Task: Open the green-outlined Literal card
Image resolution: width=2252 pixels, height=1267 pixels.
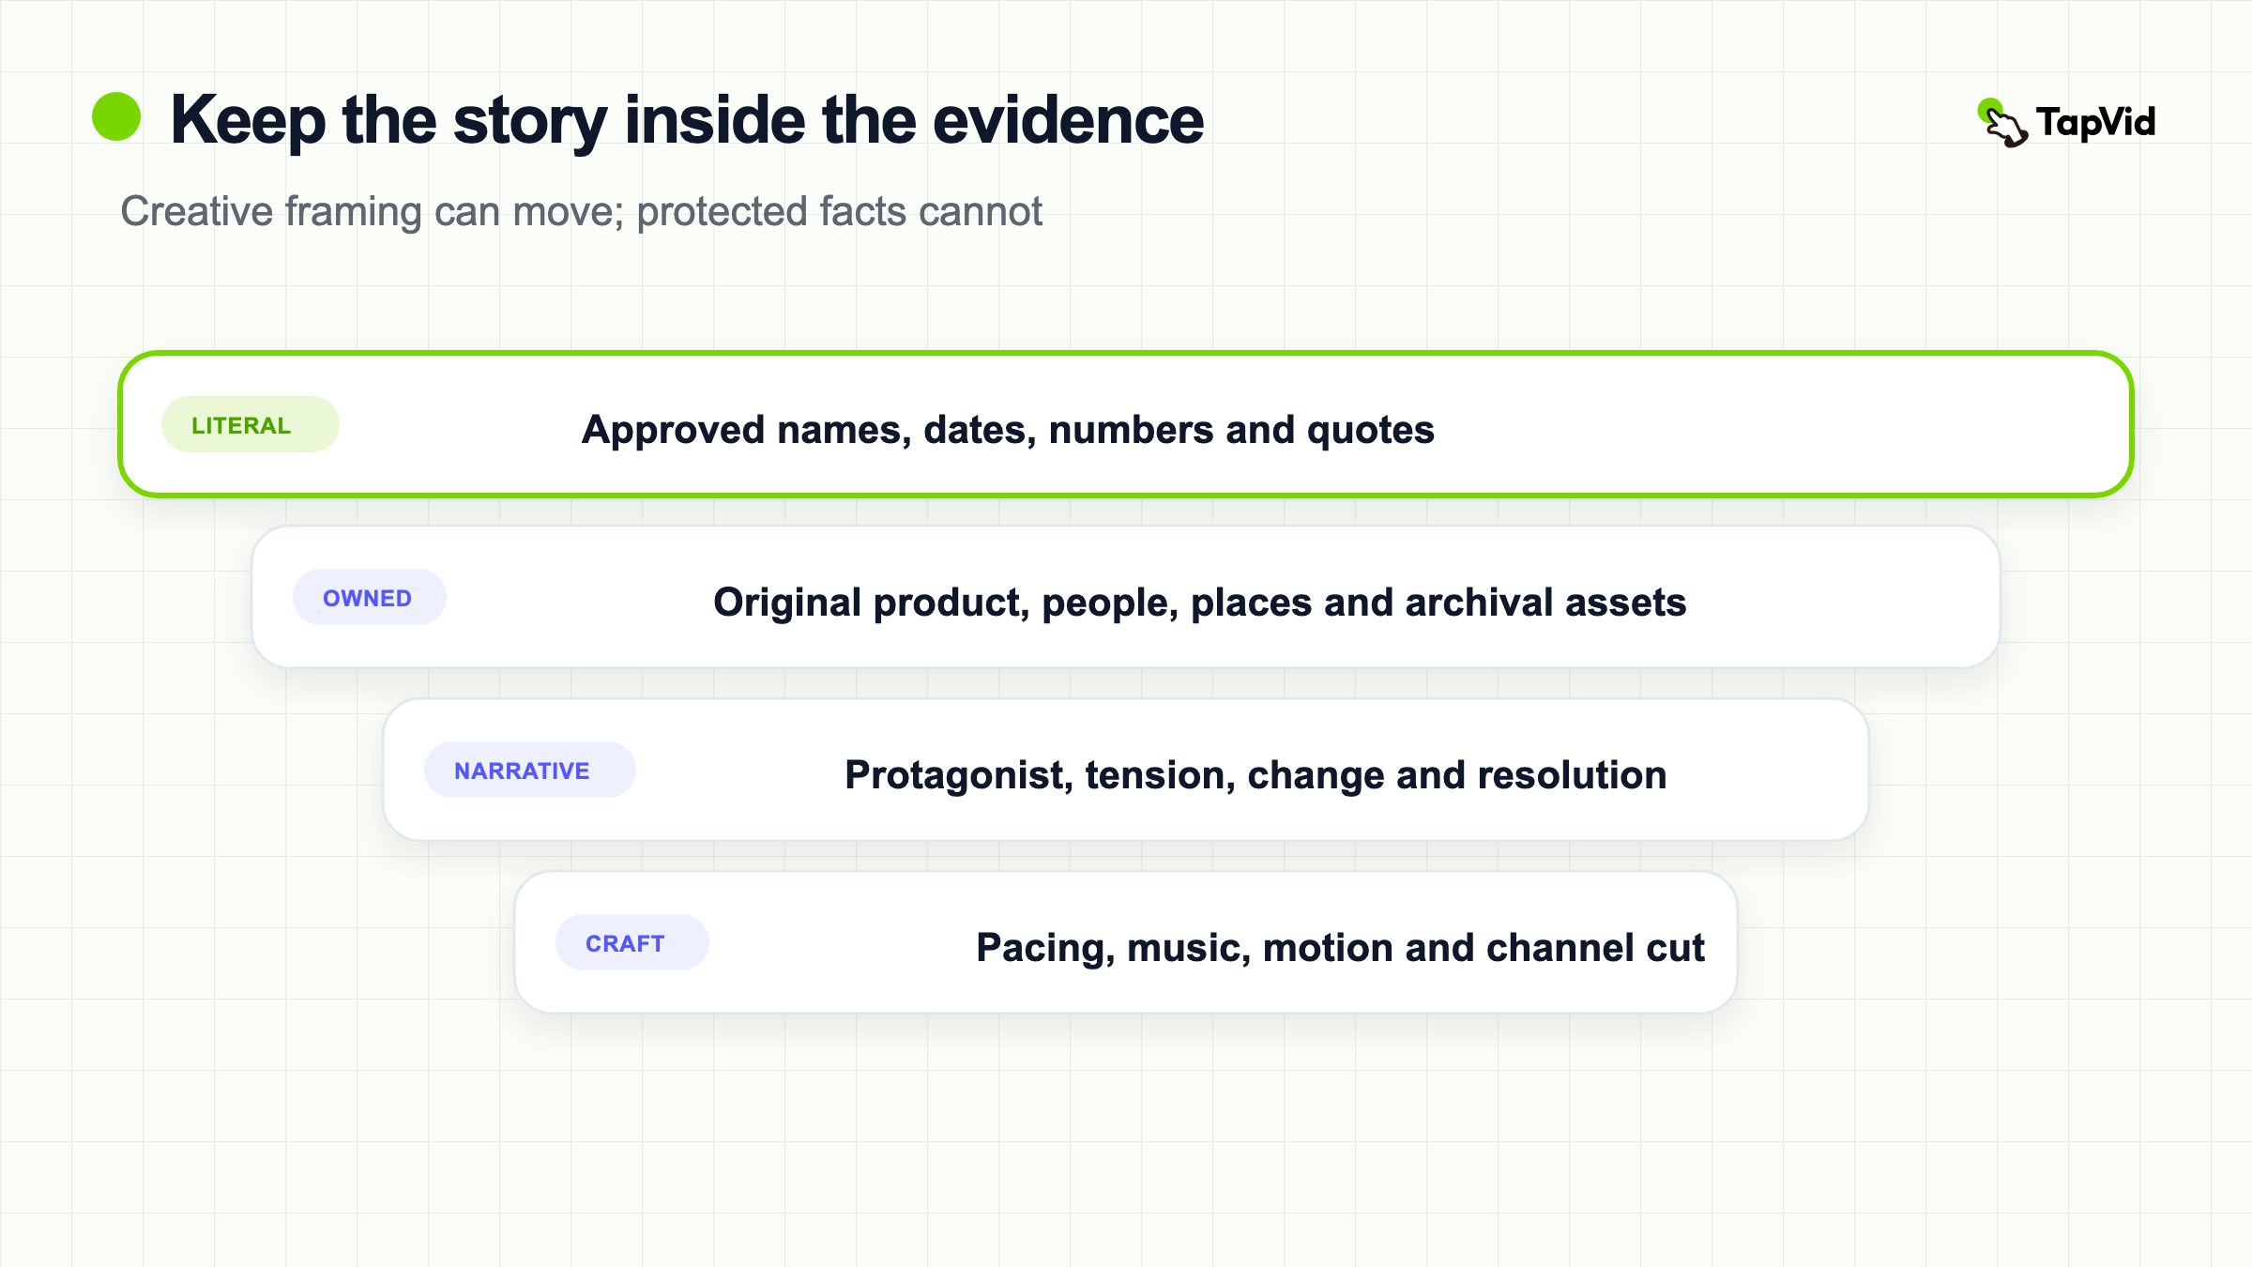Action: 1126,424
